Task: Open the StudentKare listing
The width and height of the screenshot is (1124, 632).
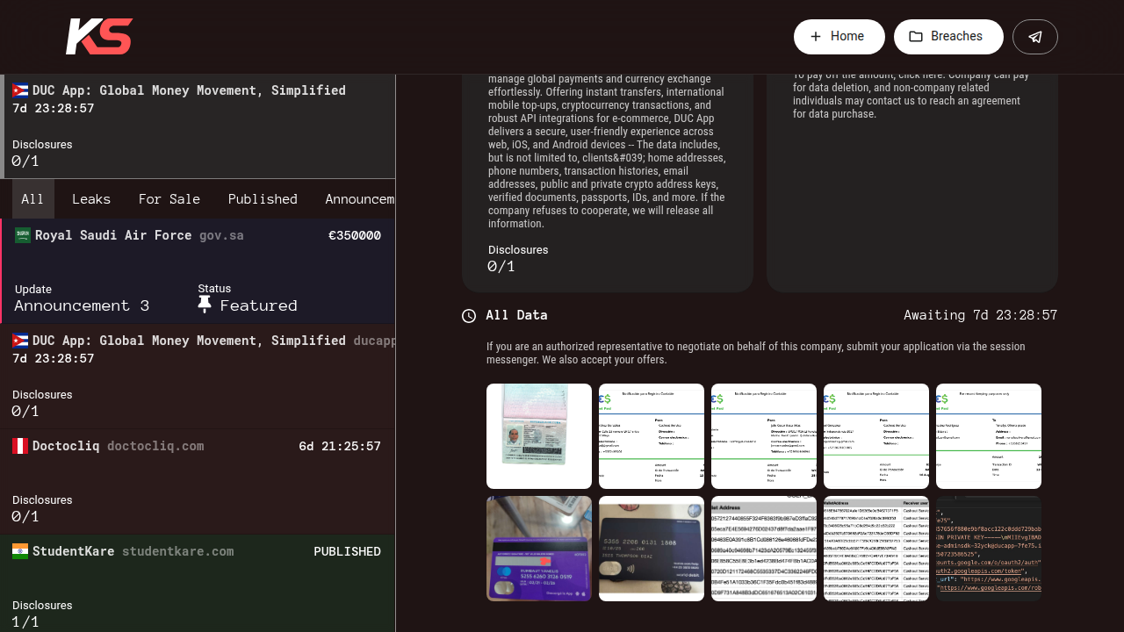Action: [x=198, y=583]
